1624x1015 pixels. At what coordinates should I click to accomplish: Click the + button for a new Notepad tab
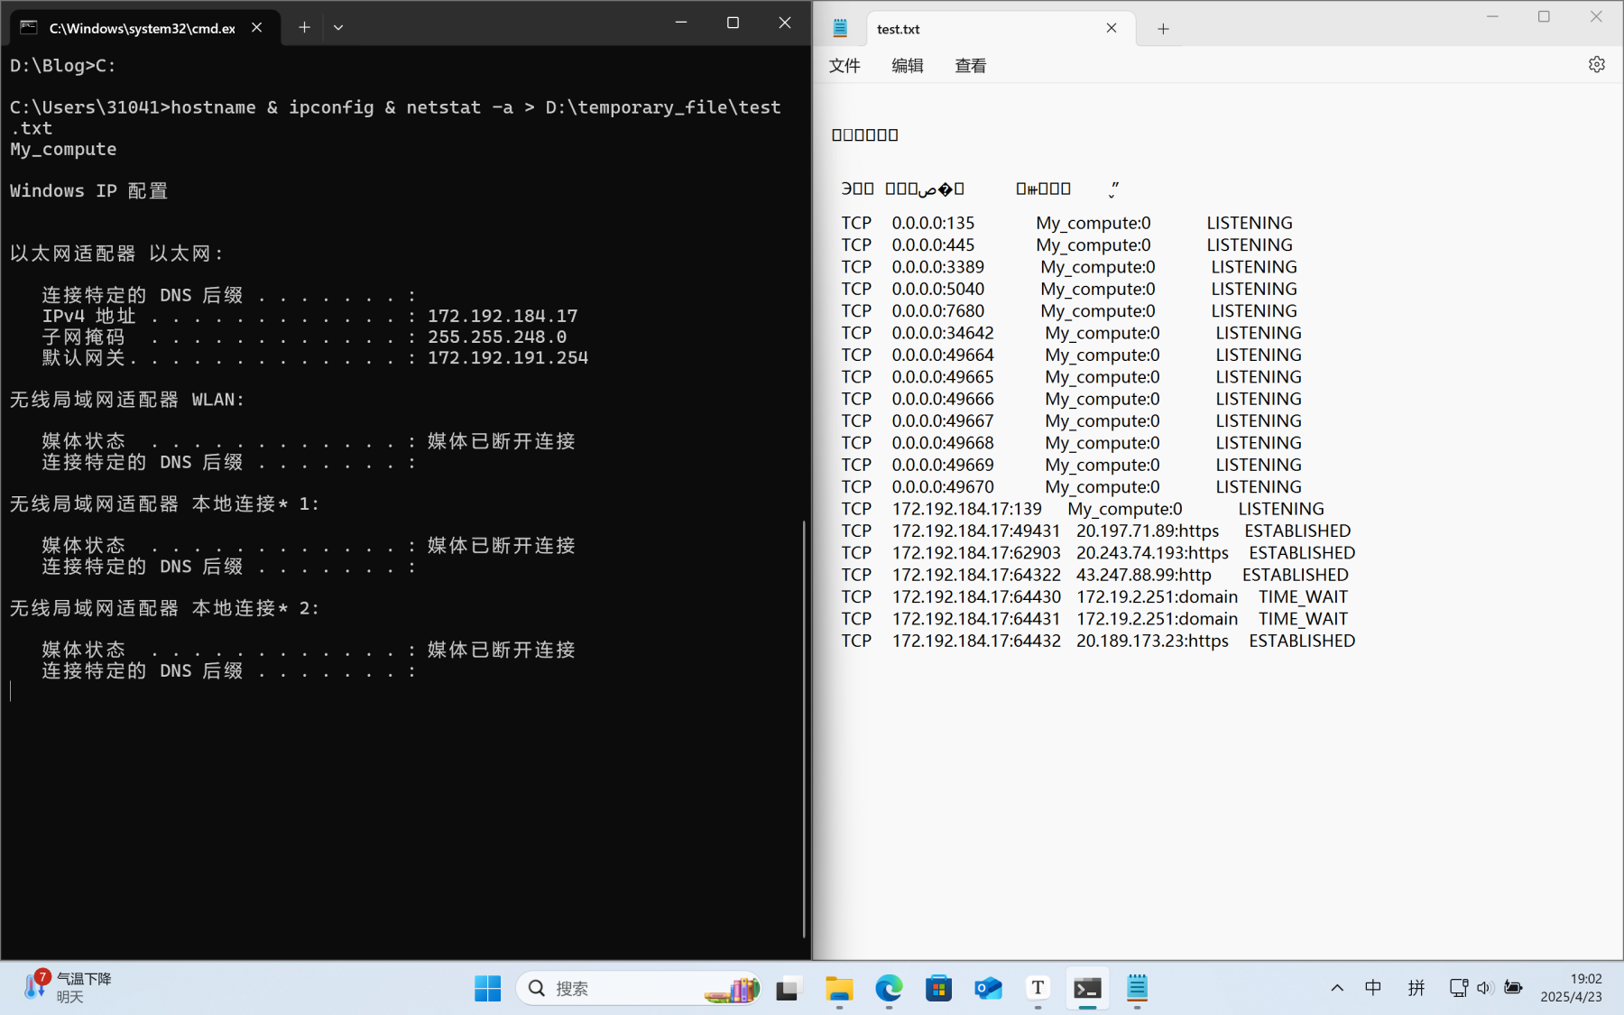pos(1162,28)
